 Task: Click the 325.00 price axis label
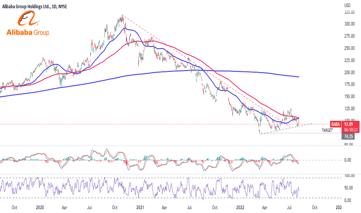pos(349,12)
